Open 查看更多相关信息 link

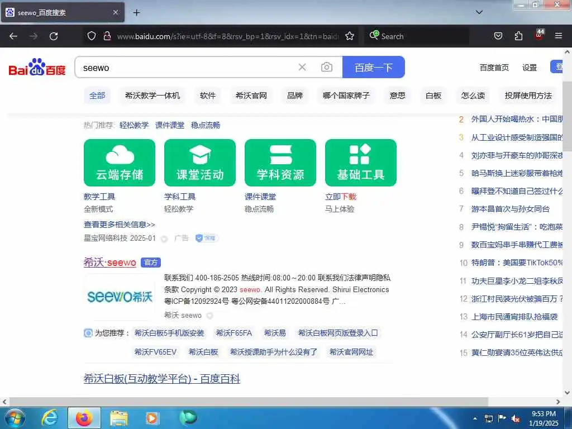[120, 225]
